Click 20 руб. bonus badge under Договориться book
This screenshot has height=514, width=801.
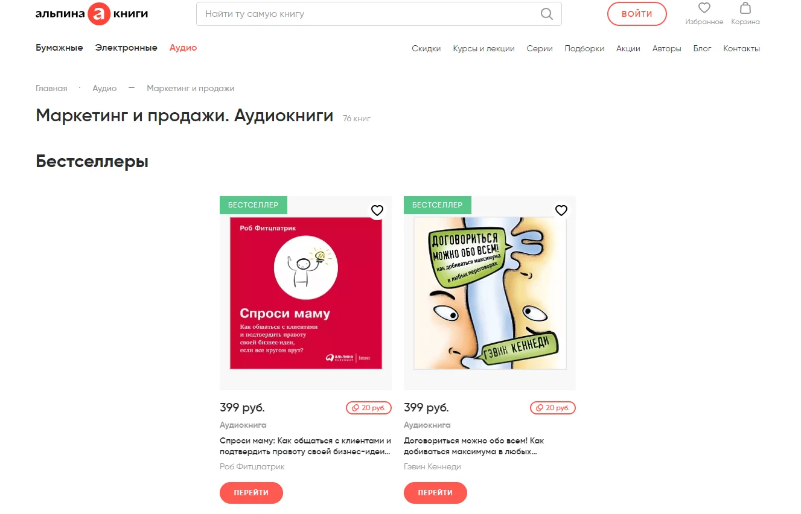pos(553,408)
